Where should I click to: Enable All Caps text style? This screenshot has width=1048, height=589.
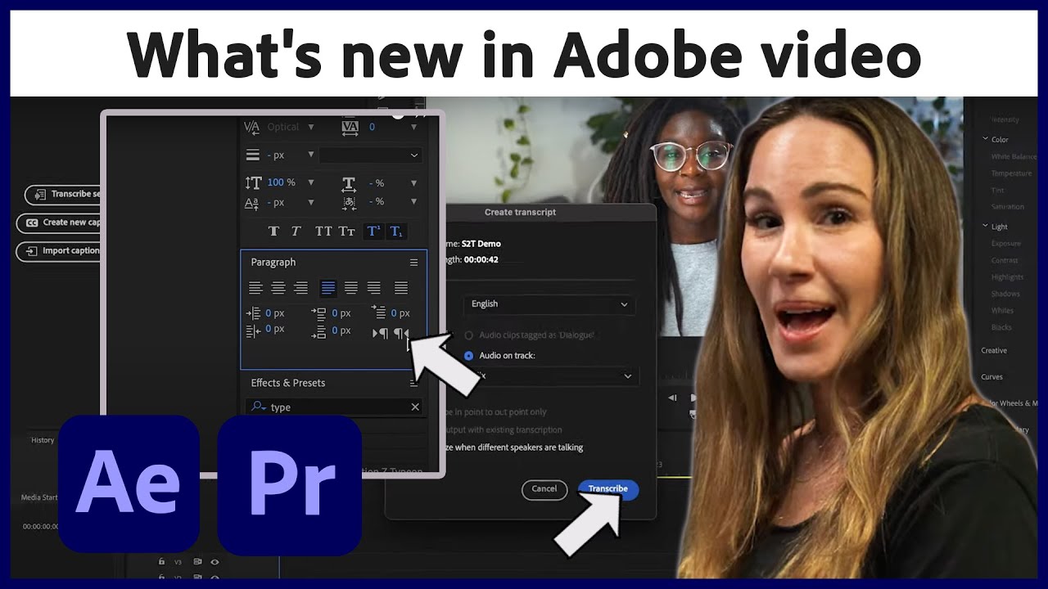click(323, 232)
